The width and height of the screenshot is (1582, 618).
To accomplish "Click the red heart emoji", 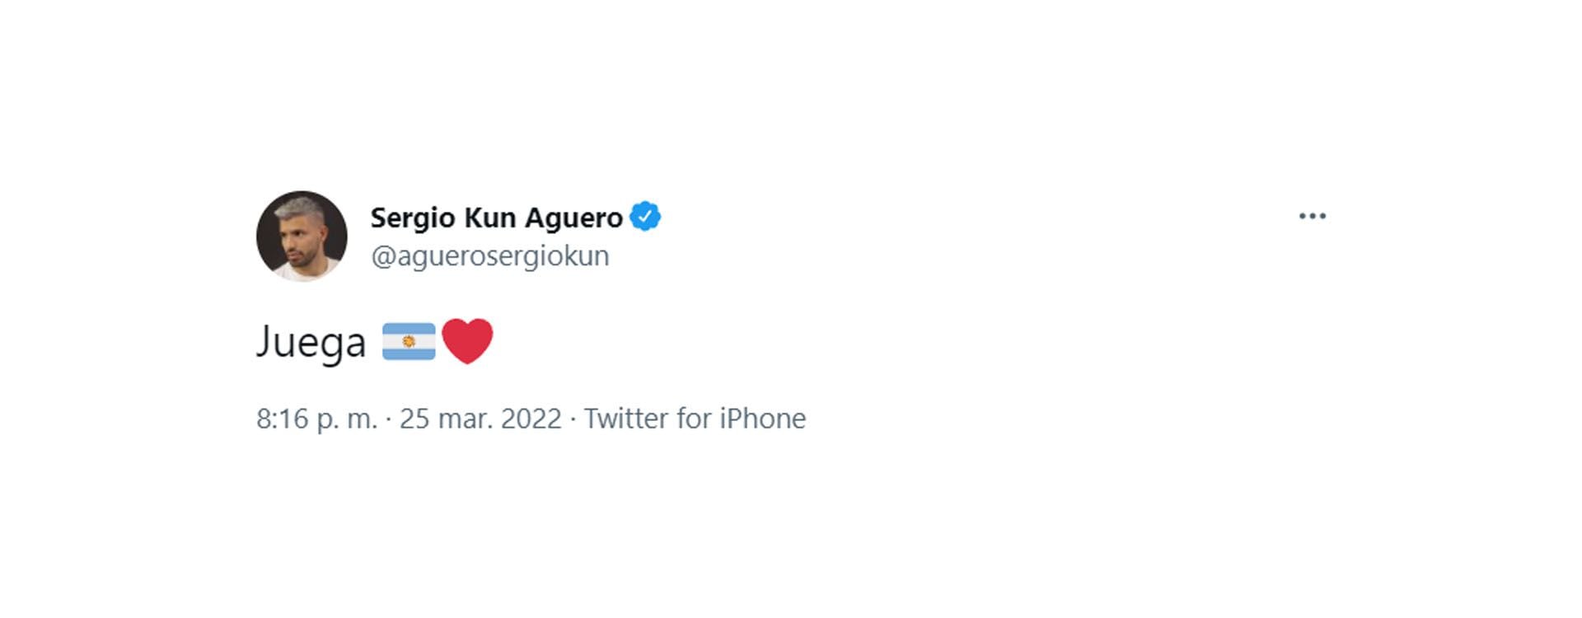I will tap(467, 341).
